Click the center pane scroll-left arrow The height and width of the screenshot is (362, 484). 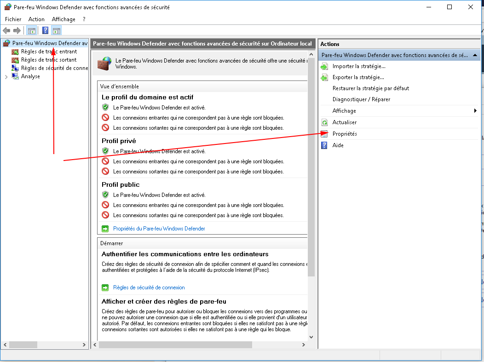(x=95, y=345)
